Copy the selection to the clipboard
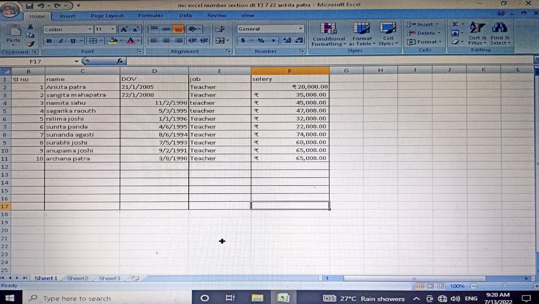The image size is (539, 304). tap(30, 35)
